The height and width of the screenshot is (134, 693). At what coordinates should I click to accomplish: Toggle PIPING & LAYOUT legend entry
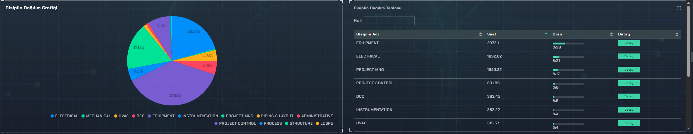coord(275,116)
